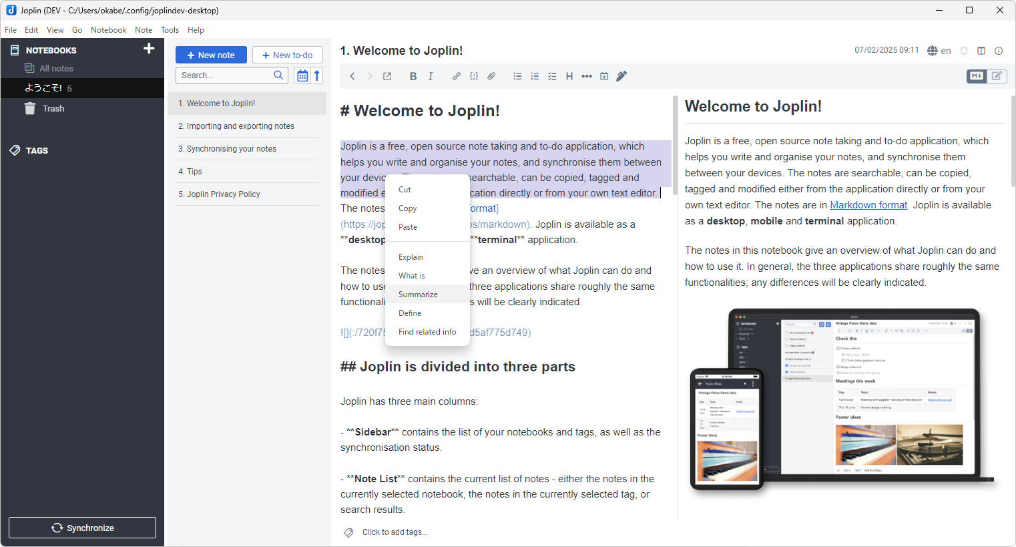Click the insert date time icon
The image size is (1016, 547).
click(604, 76)
